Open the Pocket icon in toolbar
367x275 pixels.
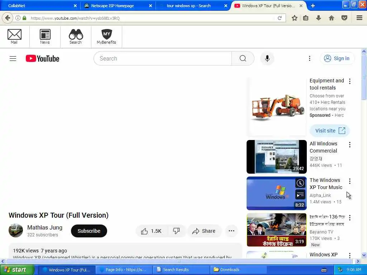(x=344, y=18)
